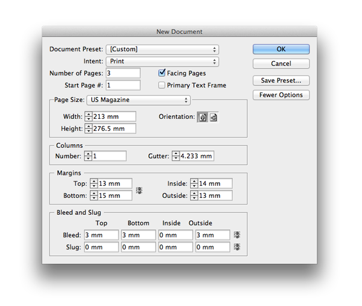The height and width of the screenshot is (306, 362).
Task: Click Top margin field 13 mm
Action: pyautogui.click(x=115, y=183)
